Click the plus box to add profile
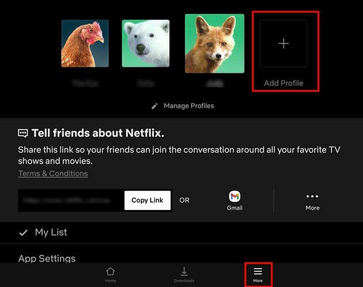 [284, 44]
